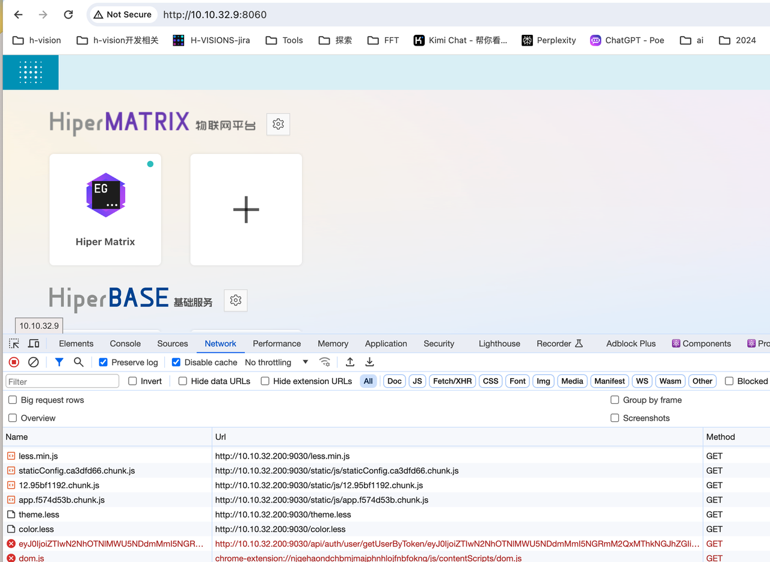Open the h-vision bookmark folder
This screenshot has height=562, width=770.
[x=37, y=40]
